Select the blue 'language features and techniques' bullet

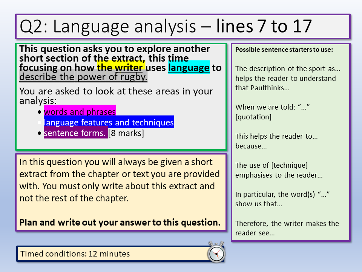(109, 122)
